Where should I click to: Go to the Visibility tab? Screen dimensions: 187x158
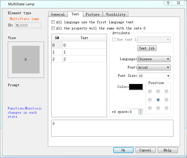point(116,14)
